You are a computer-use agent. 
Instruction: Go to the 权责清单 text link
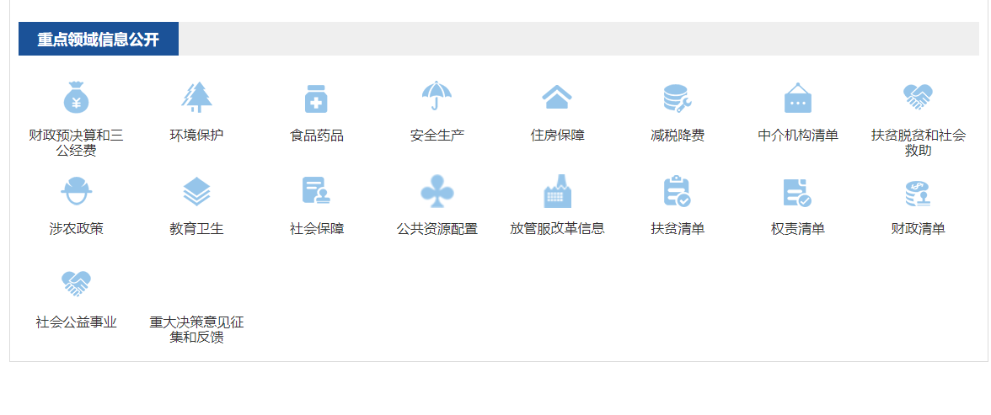pos(797,229)
